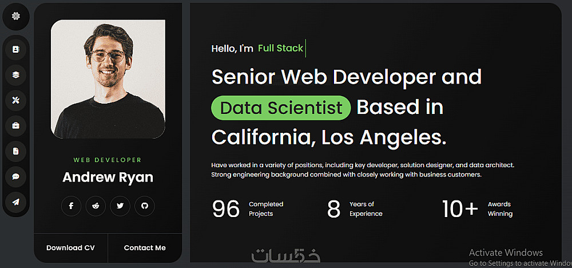This screenshot has width=572, height=268.
Task: Open the settings gear icon
Action: 16,16
